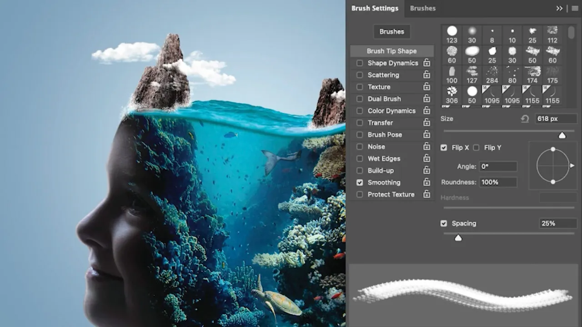
Task: Toggle the lock icon beside Transfer
Action: point(426,123)
